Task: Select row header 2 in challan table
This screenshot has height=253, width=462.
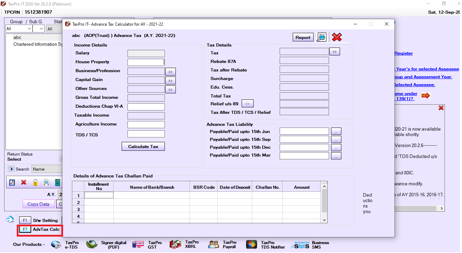Action: pyautogui.click(x=78, y=202)
